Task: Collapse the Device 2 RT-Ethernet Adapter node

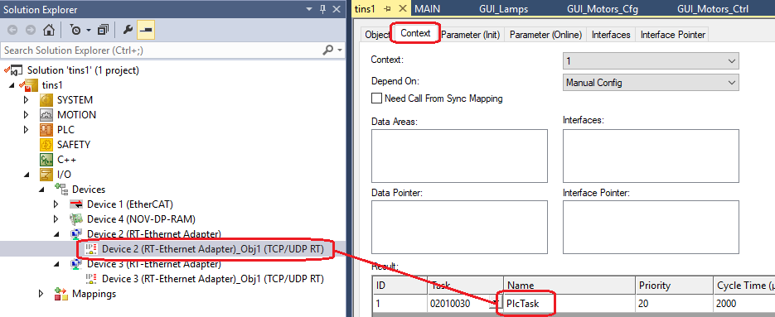Action: [56, 234]
